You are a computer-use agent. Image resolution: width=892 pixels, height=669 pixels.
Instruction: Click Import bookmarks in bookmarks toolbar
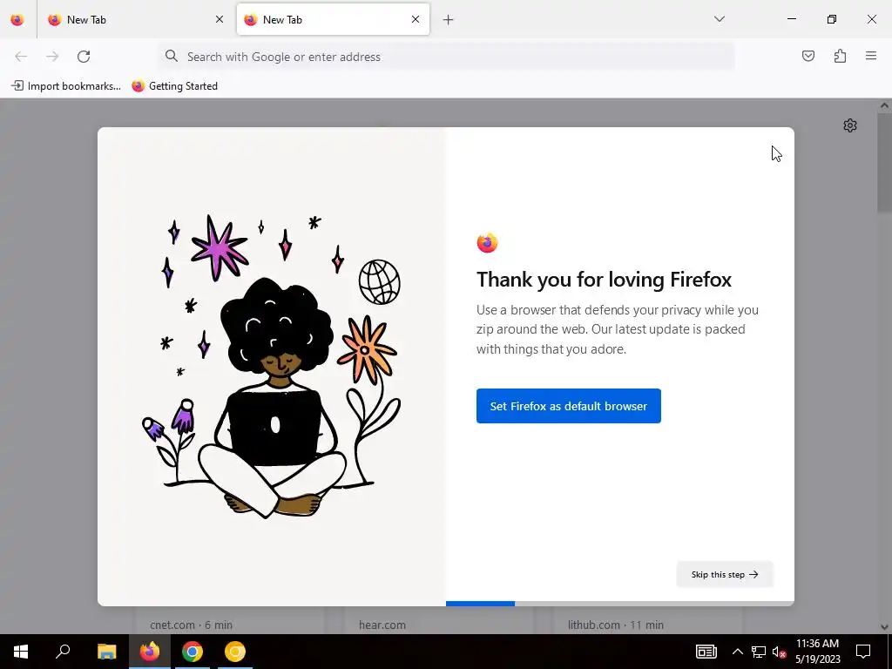[x=66, y=86]
